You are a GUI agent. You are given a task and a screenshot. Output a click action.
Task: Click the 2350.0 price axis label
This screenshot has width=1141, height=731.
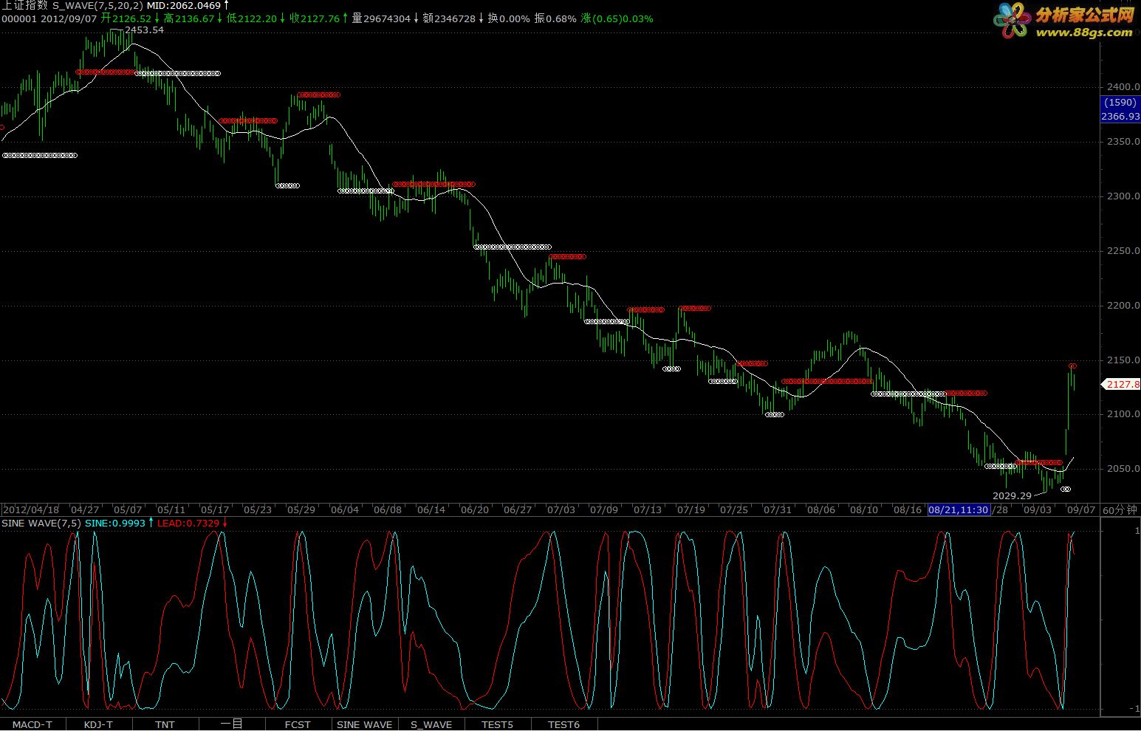tap(1123, 142)
